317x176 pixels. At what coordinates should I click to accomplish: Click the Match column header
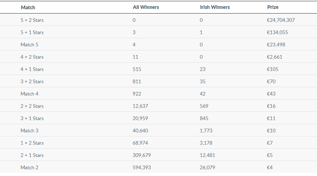pyautogui.click(x=28, y=7)
